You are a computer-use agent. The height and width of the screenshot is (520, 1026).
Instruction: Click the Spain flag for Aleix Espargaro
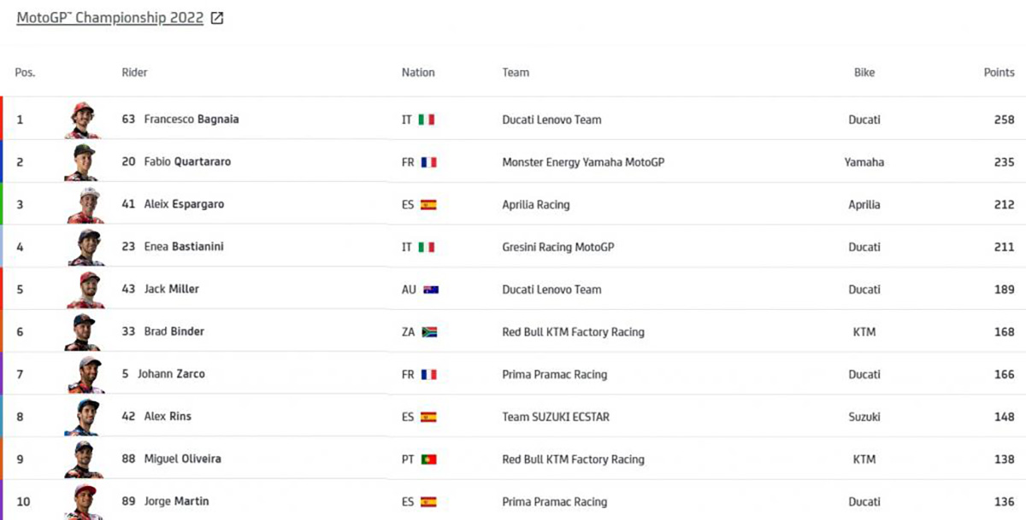[428, 205]
